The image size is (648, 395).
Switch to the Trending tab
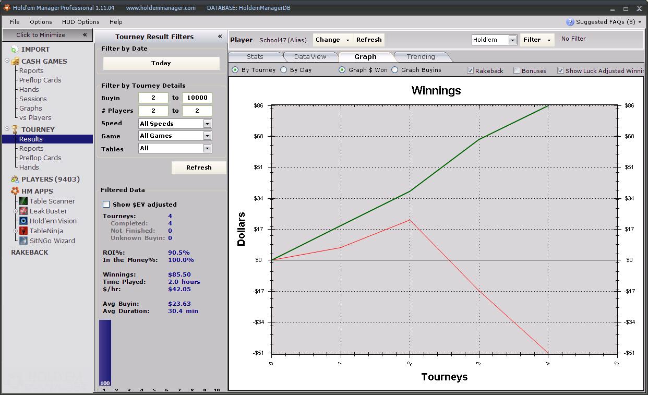[x=421, y=56]
